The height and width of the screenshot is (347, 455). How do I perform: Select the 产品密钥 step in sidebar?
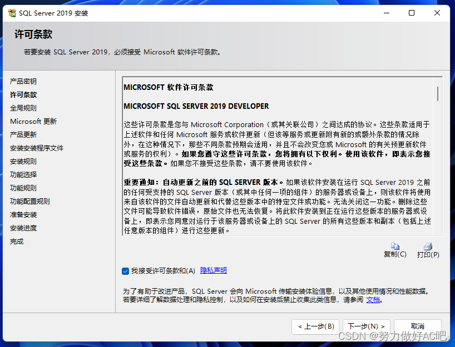point(23,82)
